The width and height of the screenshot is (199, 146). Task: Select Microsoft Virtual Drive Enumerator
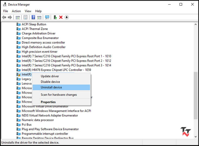click(45, 107)
